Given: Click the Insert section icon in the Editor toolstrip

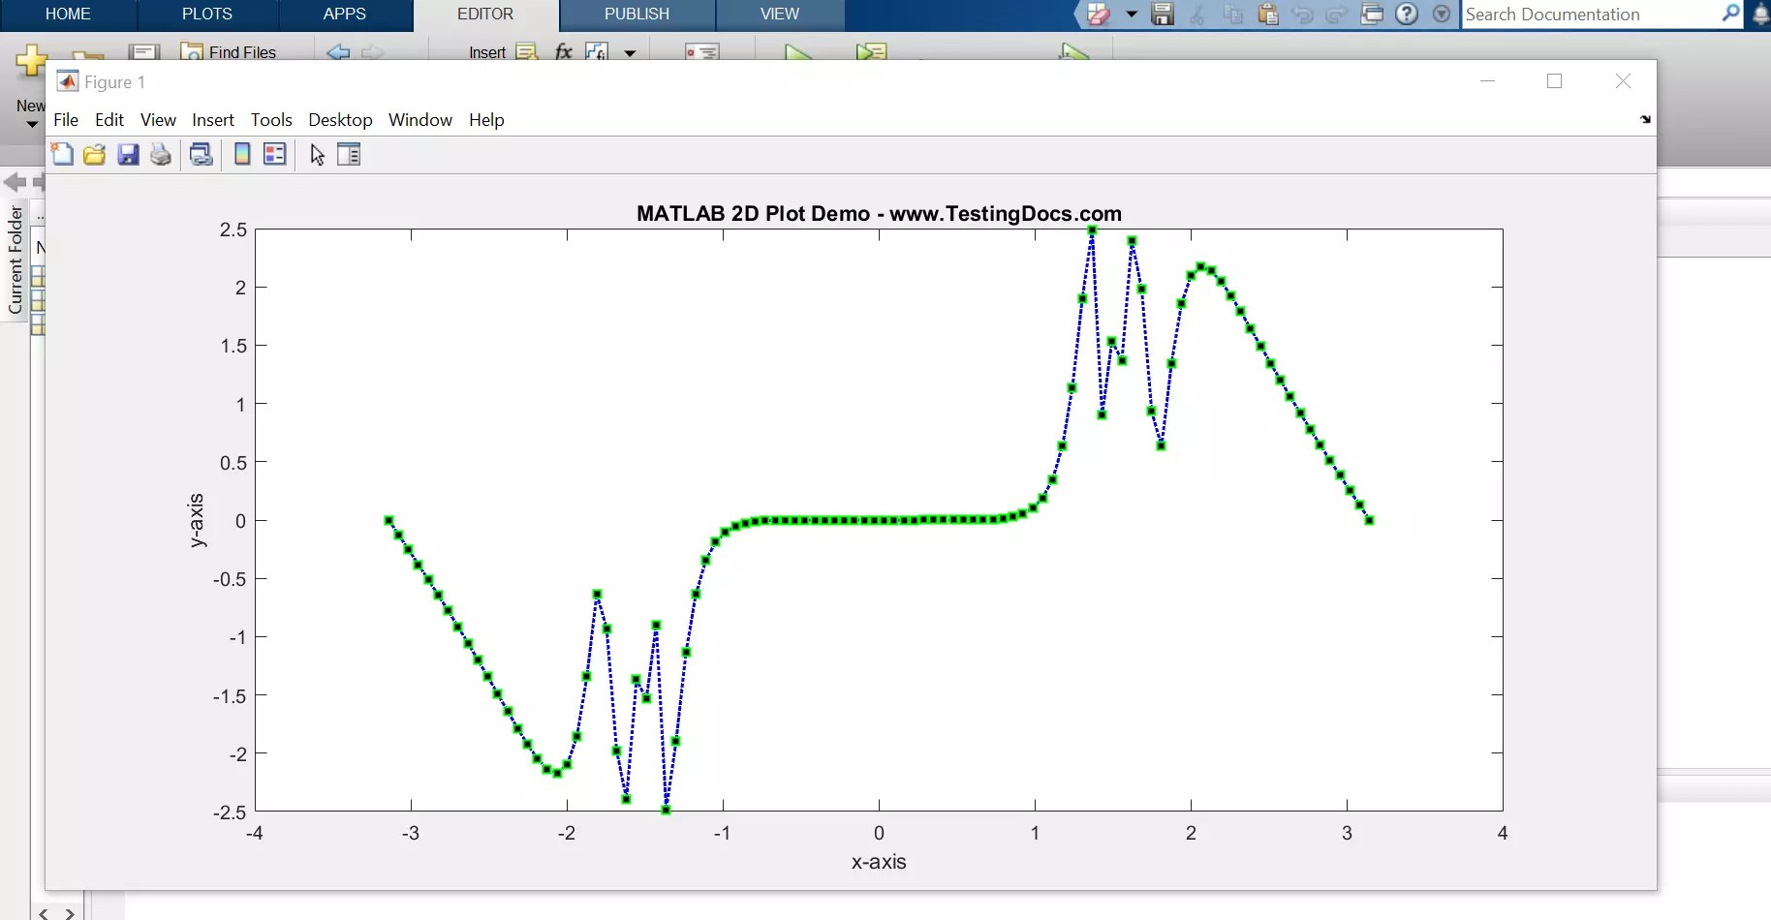Looking at the screenshot, I should [x=526, y=51].
